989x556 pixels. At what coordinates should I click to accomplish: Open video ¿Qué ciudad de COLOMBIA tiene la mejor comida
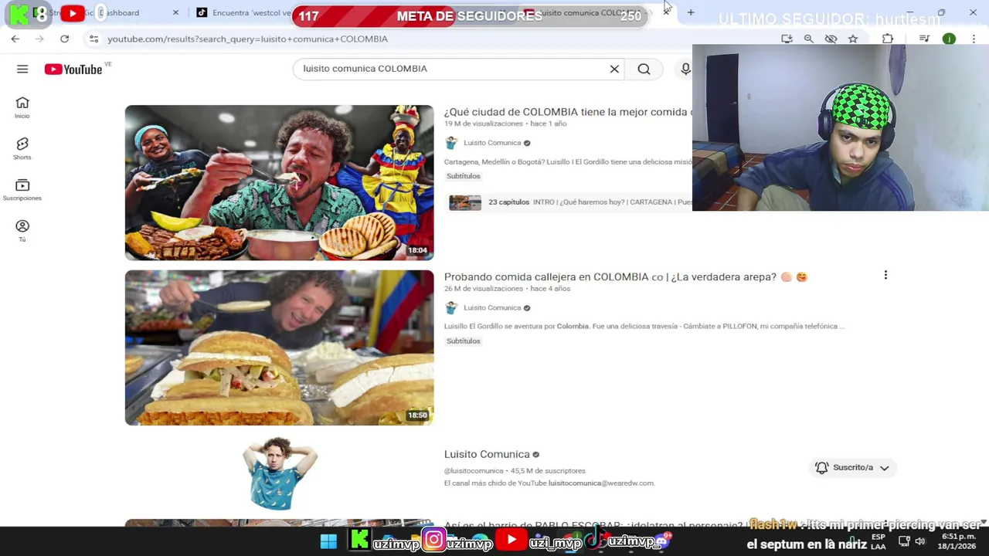[567, 112]
